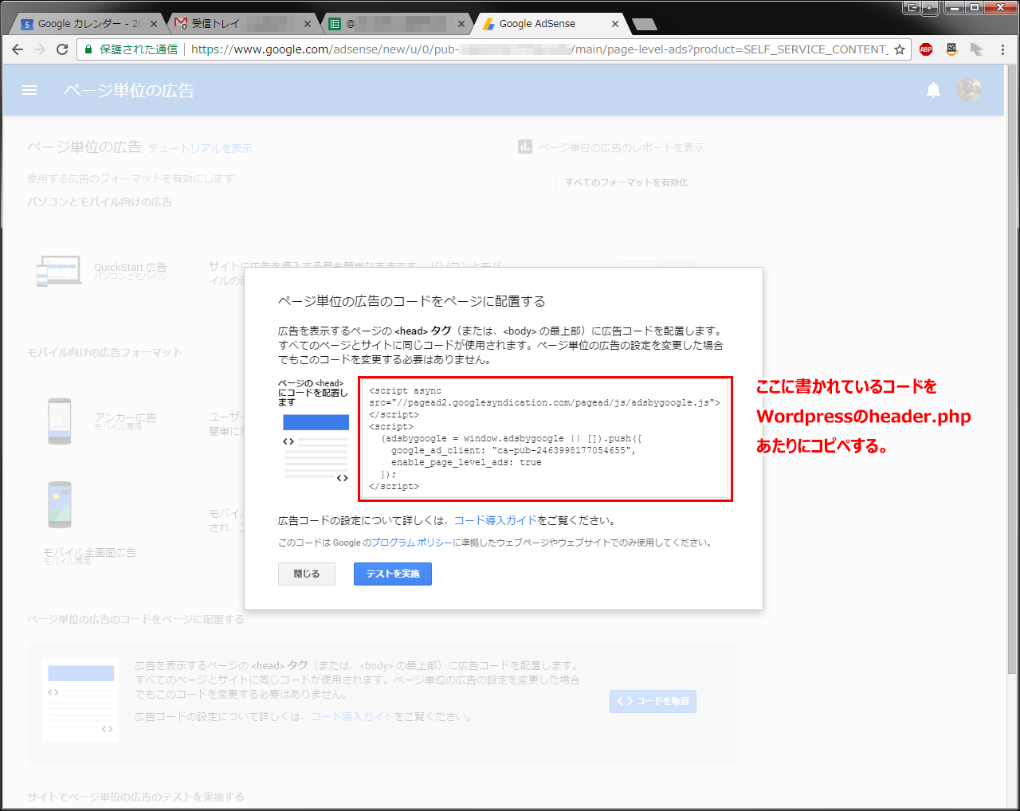Click inside the ad code text box

(x=545, y=439)
